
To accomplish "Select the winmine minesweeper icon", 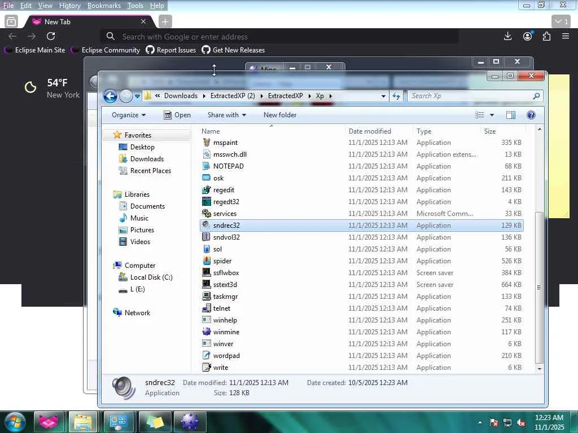I will [x=207, y=332].
